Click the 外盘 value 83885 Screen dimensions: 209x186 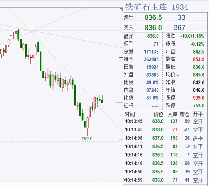pos(152,75)
